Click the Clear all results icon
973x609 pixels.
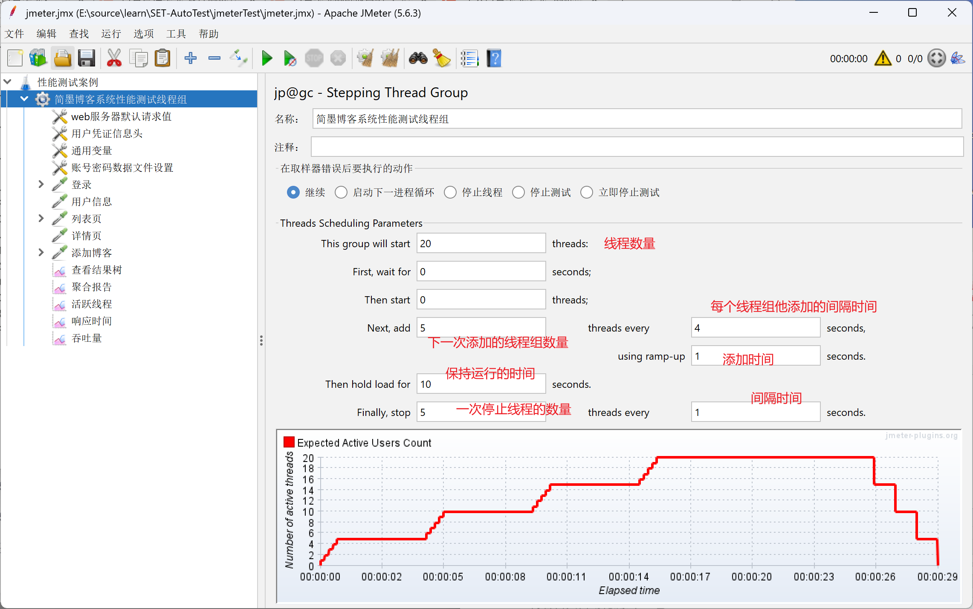[x=390, y=58]
